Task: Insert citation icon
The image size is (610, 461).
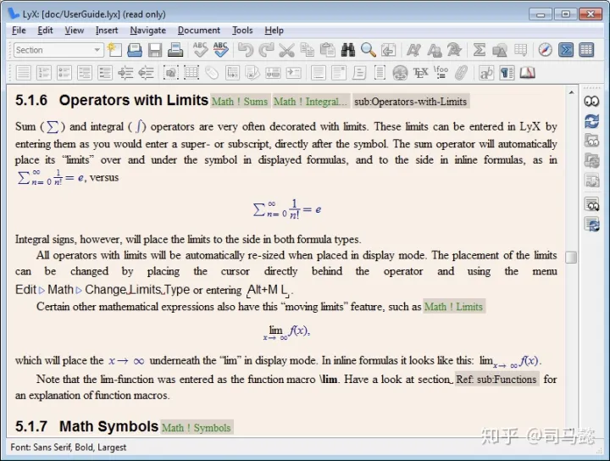Action: click(x=252, y=72)
